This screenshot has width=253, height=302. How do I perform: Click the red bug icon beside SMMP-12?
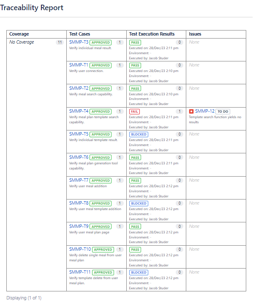191,111
